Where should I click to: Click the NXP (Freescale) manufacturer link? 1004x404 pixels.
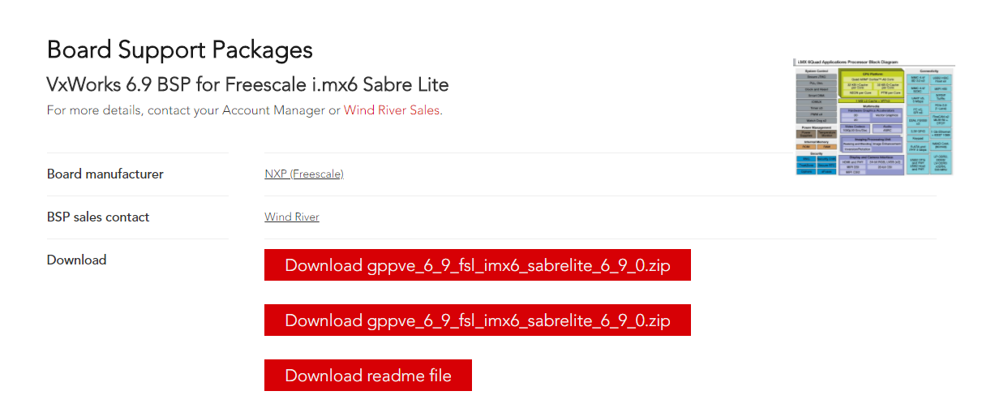tap(304, 174)
